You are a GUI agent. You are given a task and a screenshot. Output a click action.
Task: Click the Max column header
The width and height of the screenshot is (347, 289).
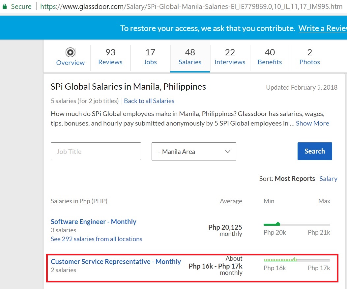[324, 201]
